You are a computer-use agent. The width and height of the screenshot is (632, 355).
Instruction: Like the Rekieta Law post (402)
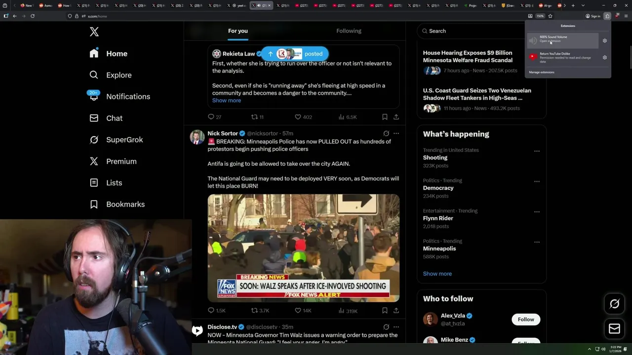point(303,117)
